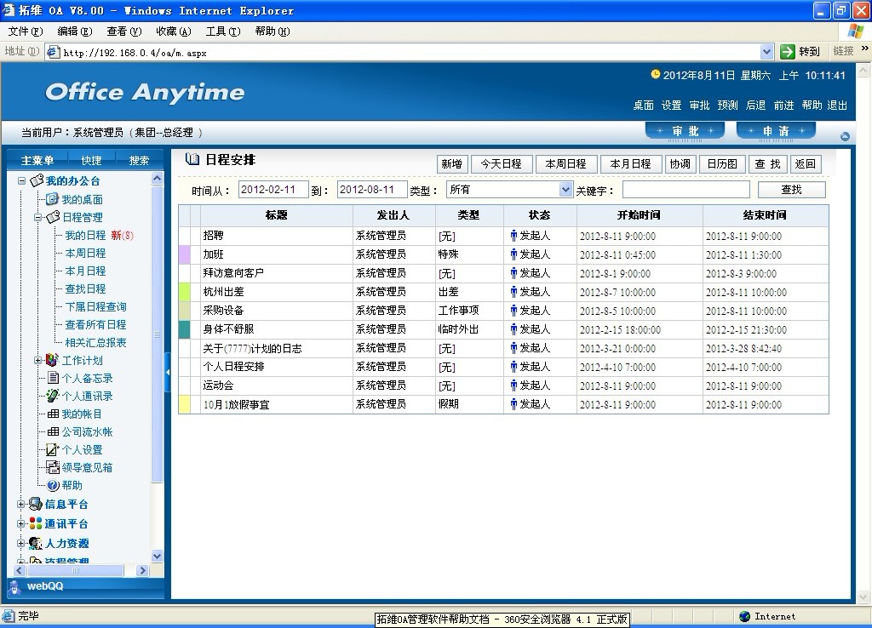Viewport: 872px width, 628px height.
Task: Click the 我的桌面 desktop icon in sidebar
Action: point(53,199)
